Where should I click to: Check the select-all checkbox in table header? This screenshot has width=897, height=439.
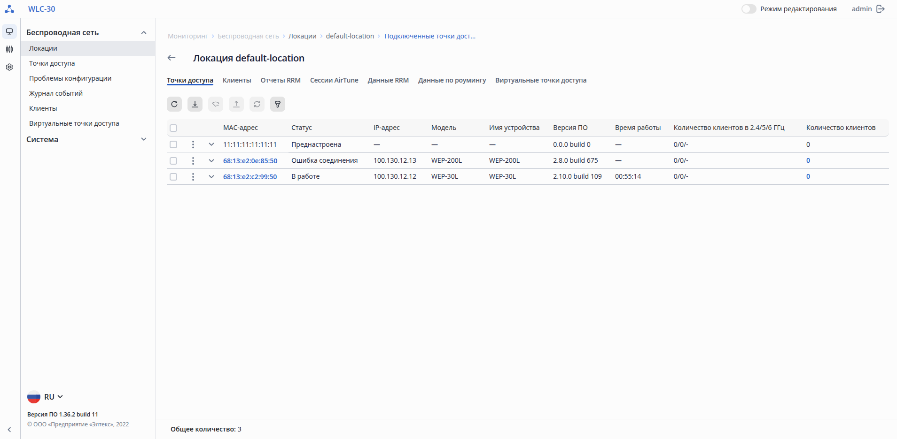tap(173, 128)
